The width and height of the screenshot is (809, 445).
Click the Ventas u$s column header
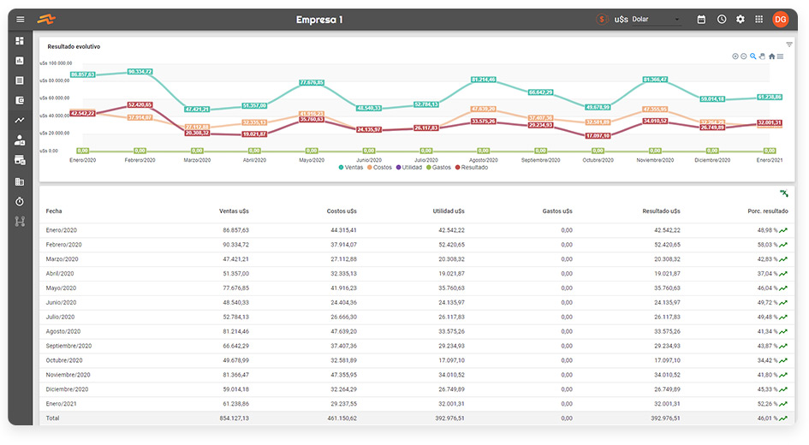coord(234,211)
